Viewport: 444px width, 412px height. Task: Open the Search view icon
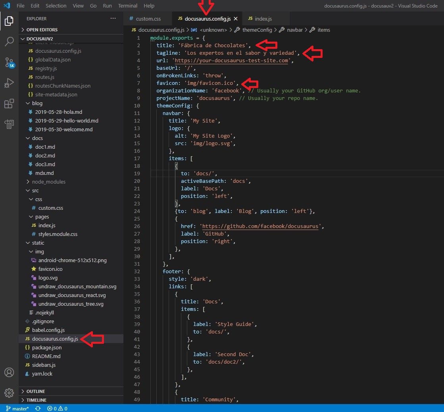(9, 42)
